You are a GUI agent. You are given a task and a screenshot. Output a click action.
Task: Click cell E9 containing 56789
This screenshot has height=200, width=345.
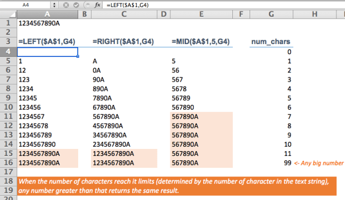point(202,98)
